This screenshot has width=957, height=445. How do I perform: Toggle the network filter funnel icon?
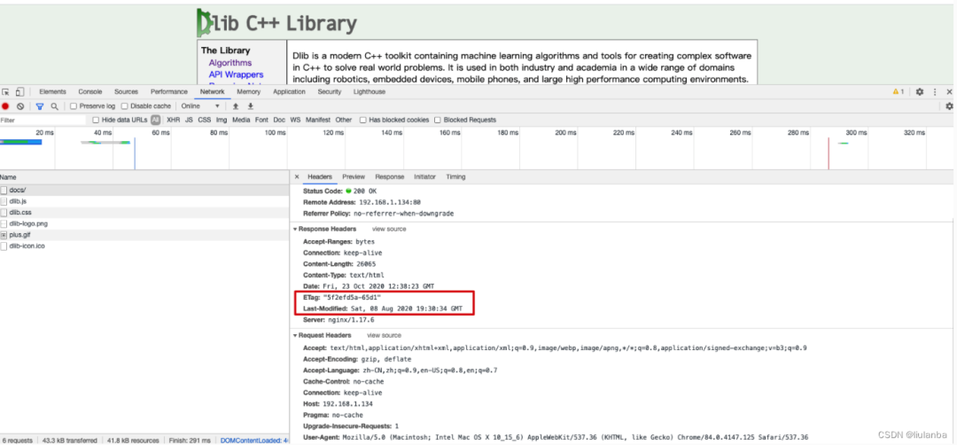click(40, 106)
